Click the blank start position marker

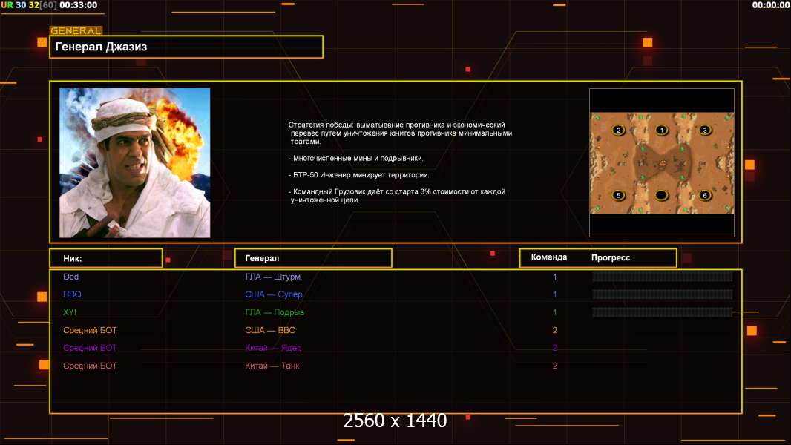pos(662,196)
